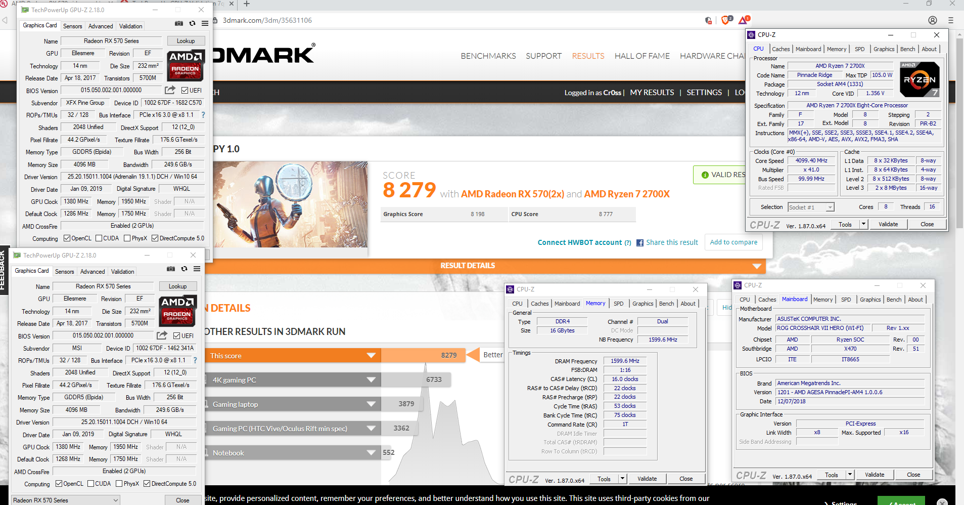Click vertical FEEDBACK side tab
964x505 pixels.
point(3,270)
